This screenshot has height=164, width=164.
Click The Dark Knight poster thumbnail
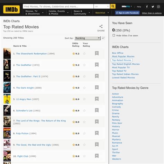point(7,88)
